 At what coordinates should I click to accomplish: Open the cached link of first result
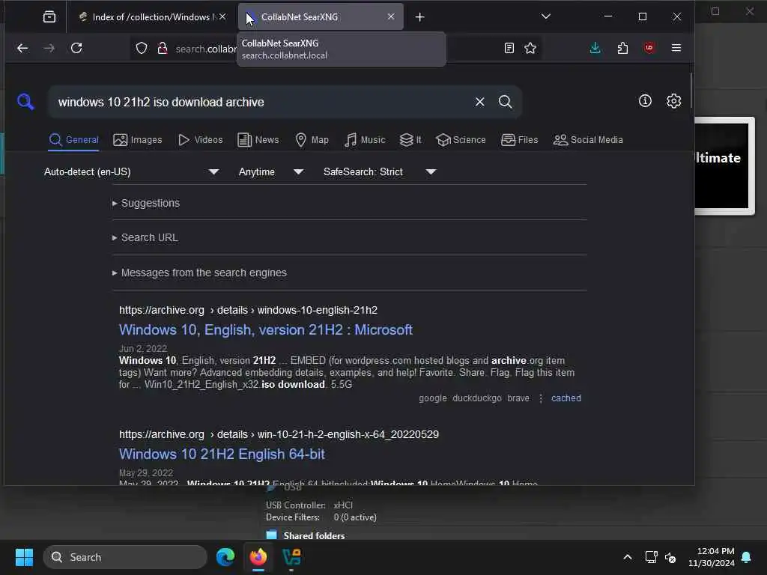point(566,398)
